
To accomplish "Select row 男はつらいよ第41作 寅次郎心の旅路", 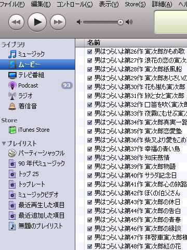I will tap(131, 184).
